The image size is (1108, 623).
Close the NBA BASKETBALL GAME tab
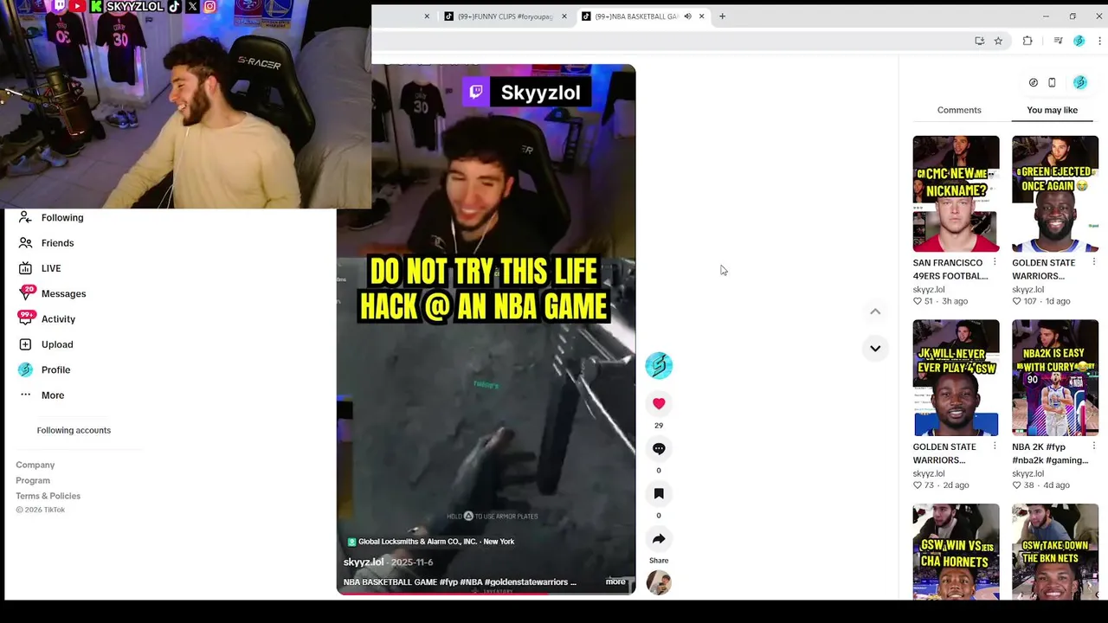[x=701, y=16]
